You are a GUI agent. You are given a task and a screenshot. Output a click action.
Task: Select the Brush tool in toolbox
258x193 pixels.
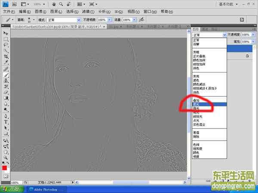coord(6,75)
